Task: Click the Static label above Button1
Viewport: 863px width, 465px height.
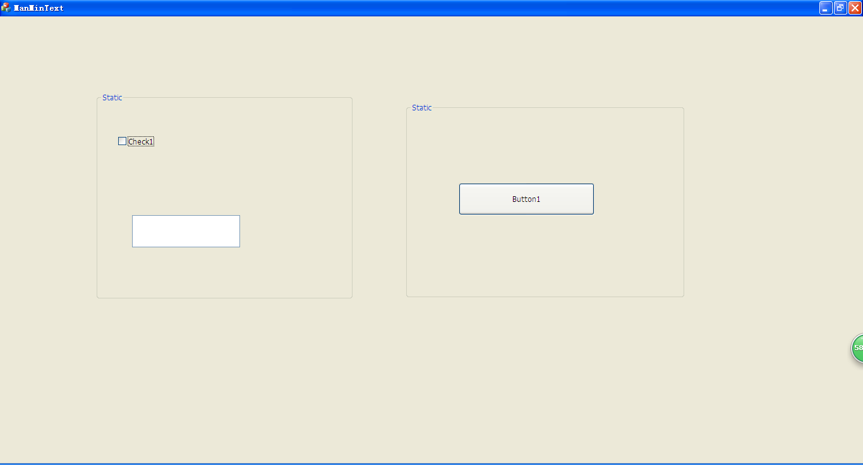Action: click(422, 108)
